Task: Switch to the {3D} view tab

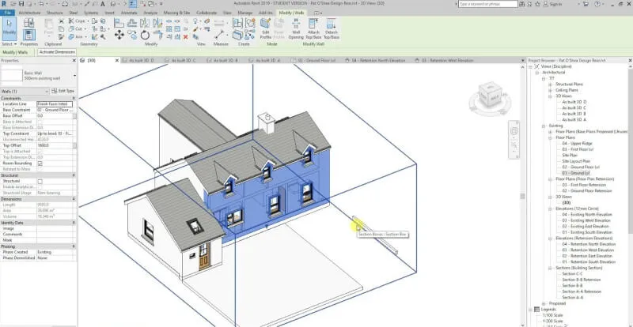Action: (x=97, y=61)
